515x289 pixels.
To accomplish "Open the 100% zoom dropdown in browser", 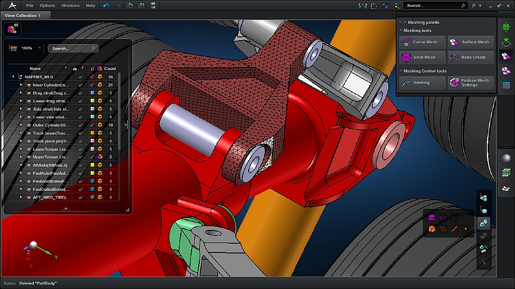I will tap(40, 48).
